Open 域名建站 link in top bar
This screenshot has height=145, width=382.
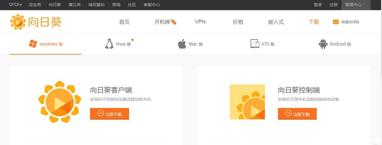click(x=97, y=5)
